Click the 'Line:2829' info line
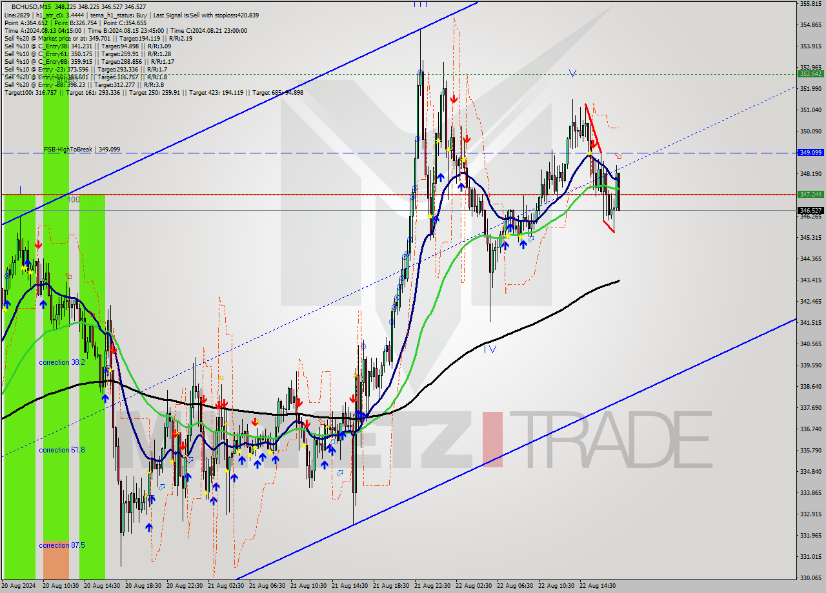The height and width of the screenshot is (593, 826). (x=131, y=15)
